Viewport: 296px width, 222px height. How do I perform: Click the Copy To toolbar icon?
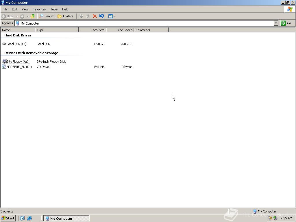(88, 16)
